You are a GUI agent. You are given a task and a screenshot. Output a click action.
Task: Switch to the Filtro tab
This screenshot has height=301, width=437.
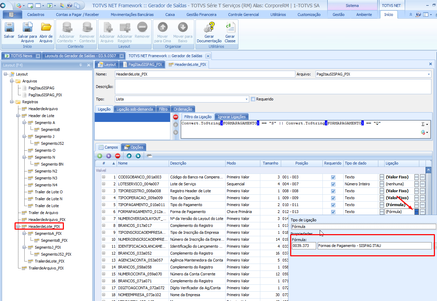pyautogui.click(x=163, y=109)
